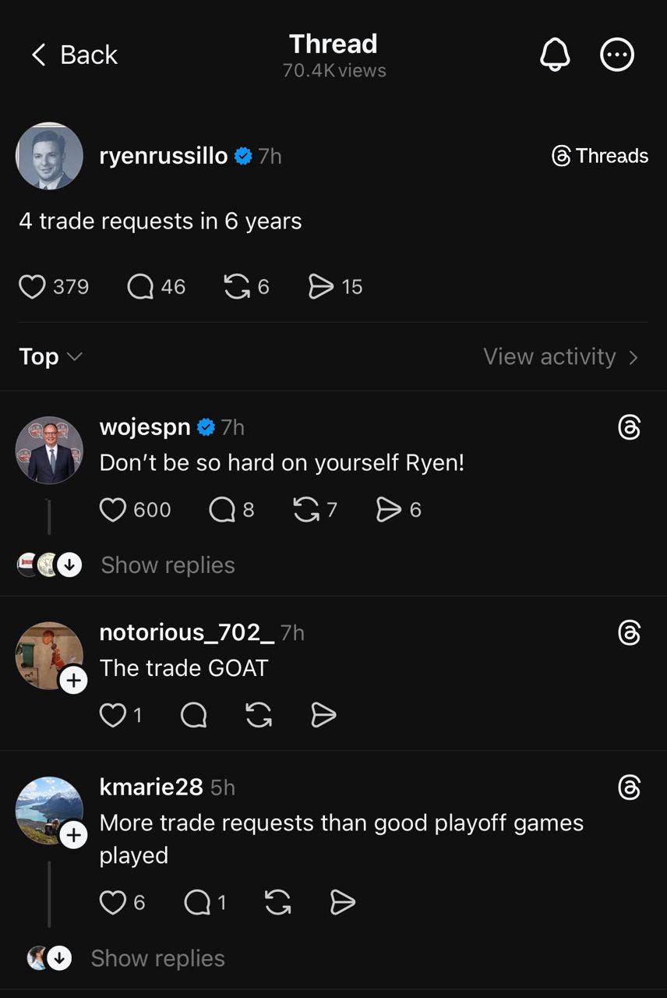Like wojespn's reply with 600 likes
The image size is (667, 998).
(x=113, y=510)
